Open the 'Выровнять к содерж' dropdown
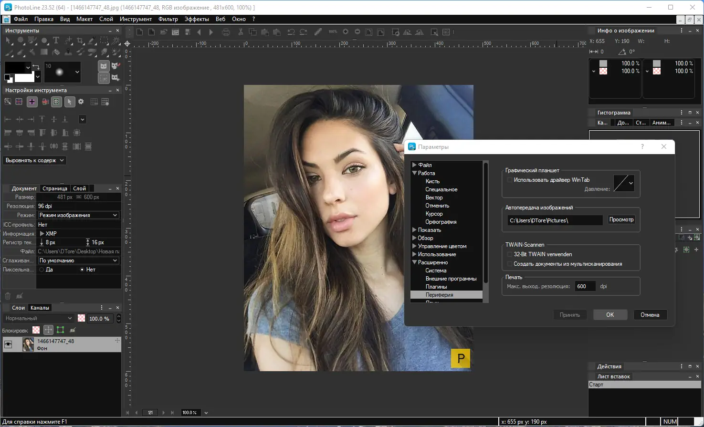This screenshot has height=427, width=704. 34,160
